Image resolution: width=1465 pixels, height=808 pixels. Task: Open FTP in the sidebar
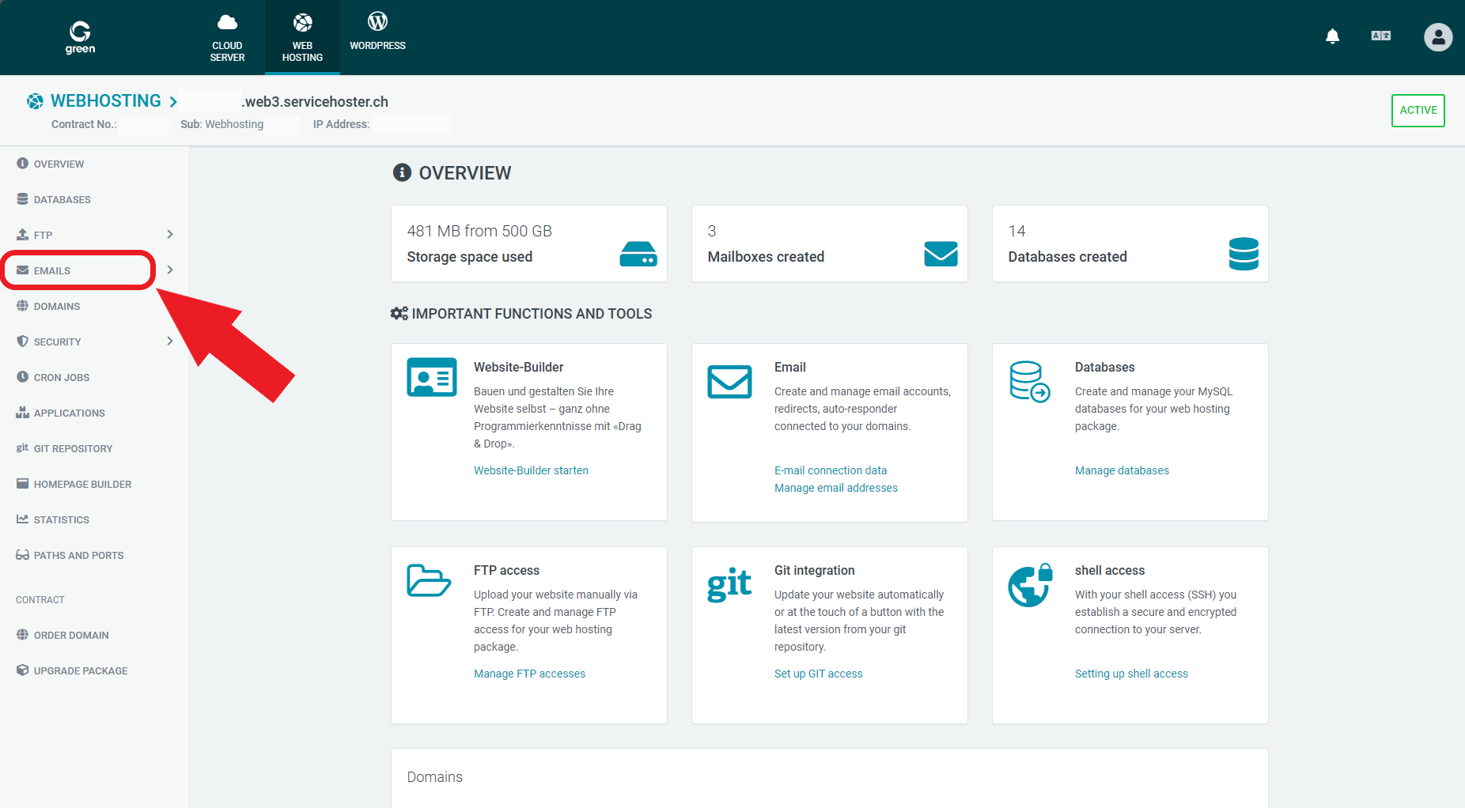(43, 235)
